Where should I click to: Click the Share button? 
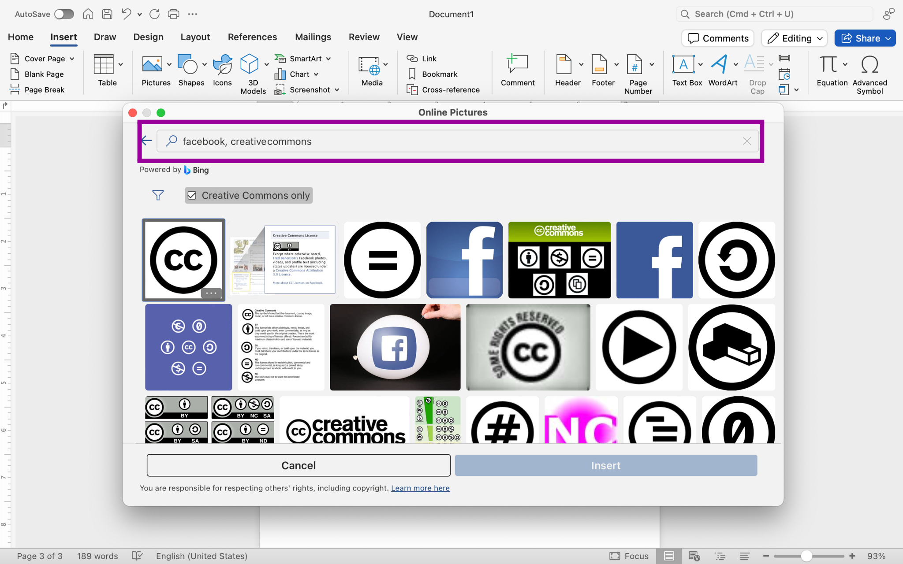(865, 38)
